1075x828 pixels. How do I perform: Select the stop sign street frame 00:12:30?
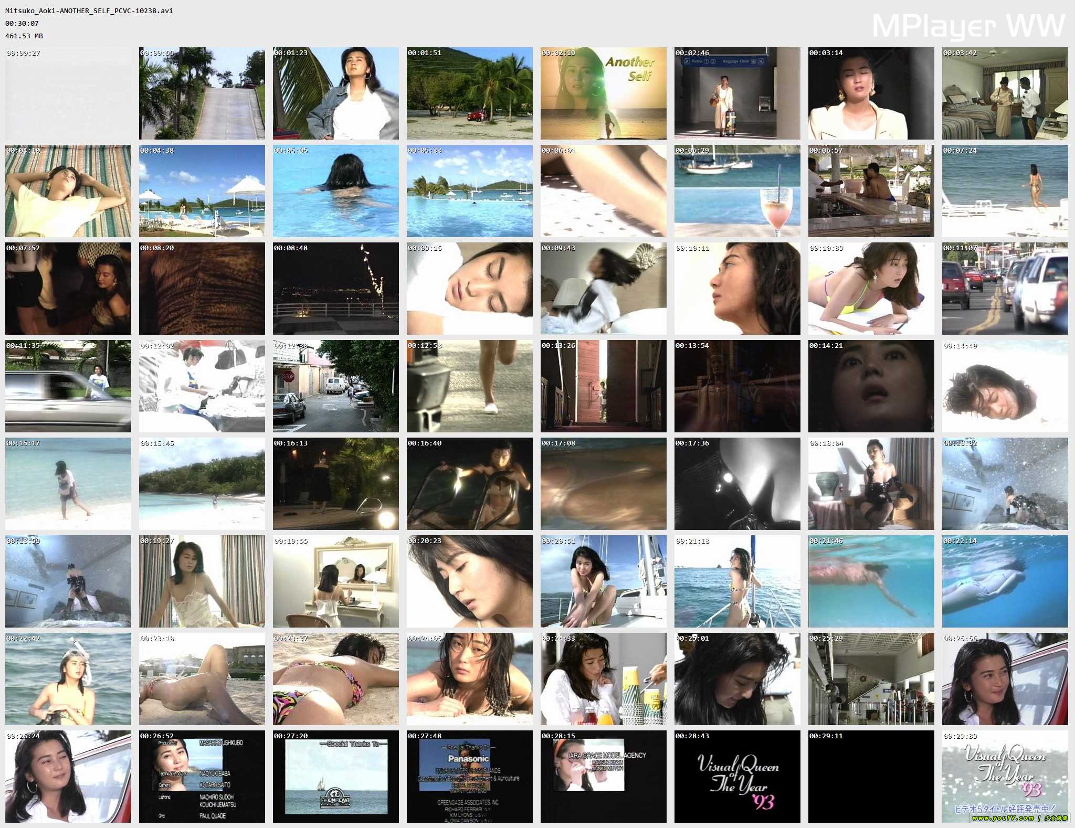pos(336,386)
